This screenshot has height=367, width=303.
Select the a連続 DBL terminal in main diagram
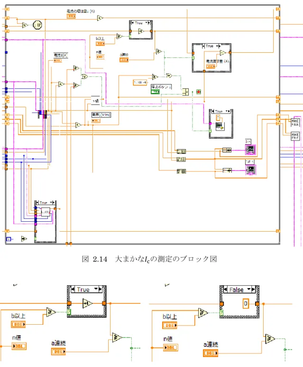[124, 60]
